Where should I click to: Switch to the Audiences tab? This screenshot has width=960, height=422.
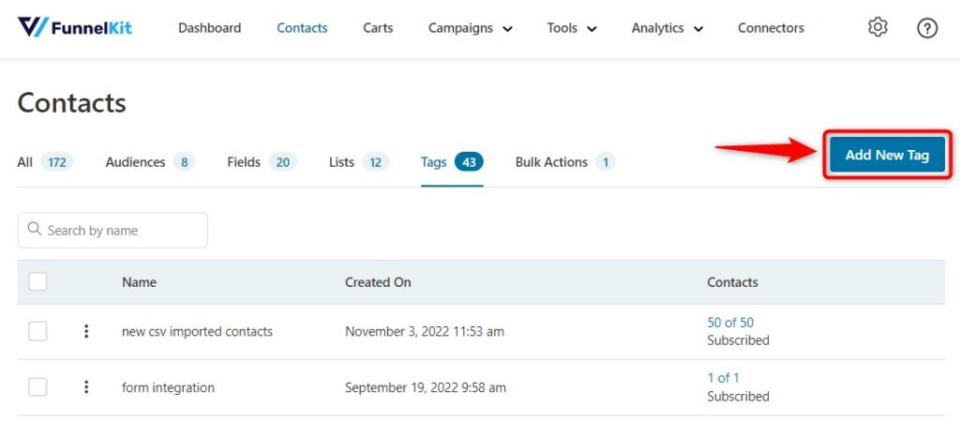click(150, 162)
